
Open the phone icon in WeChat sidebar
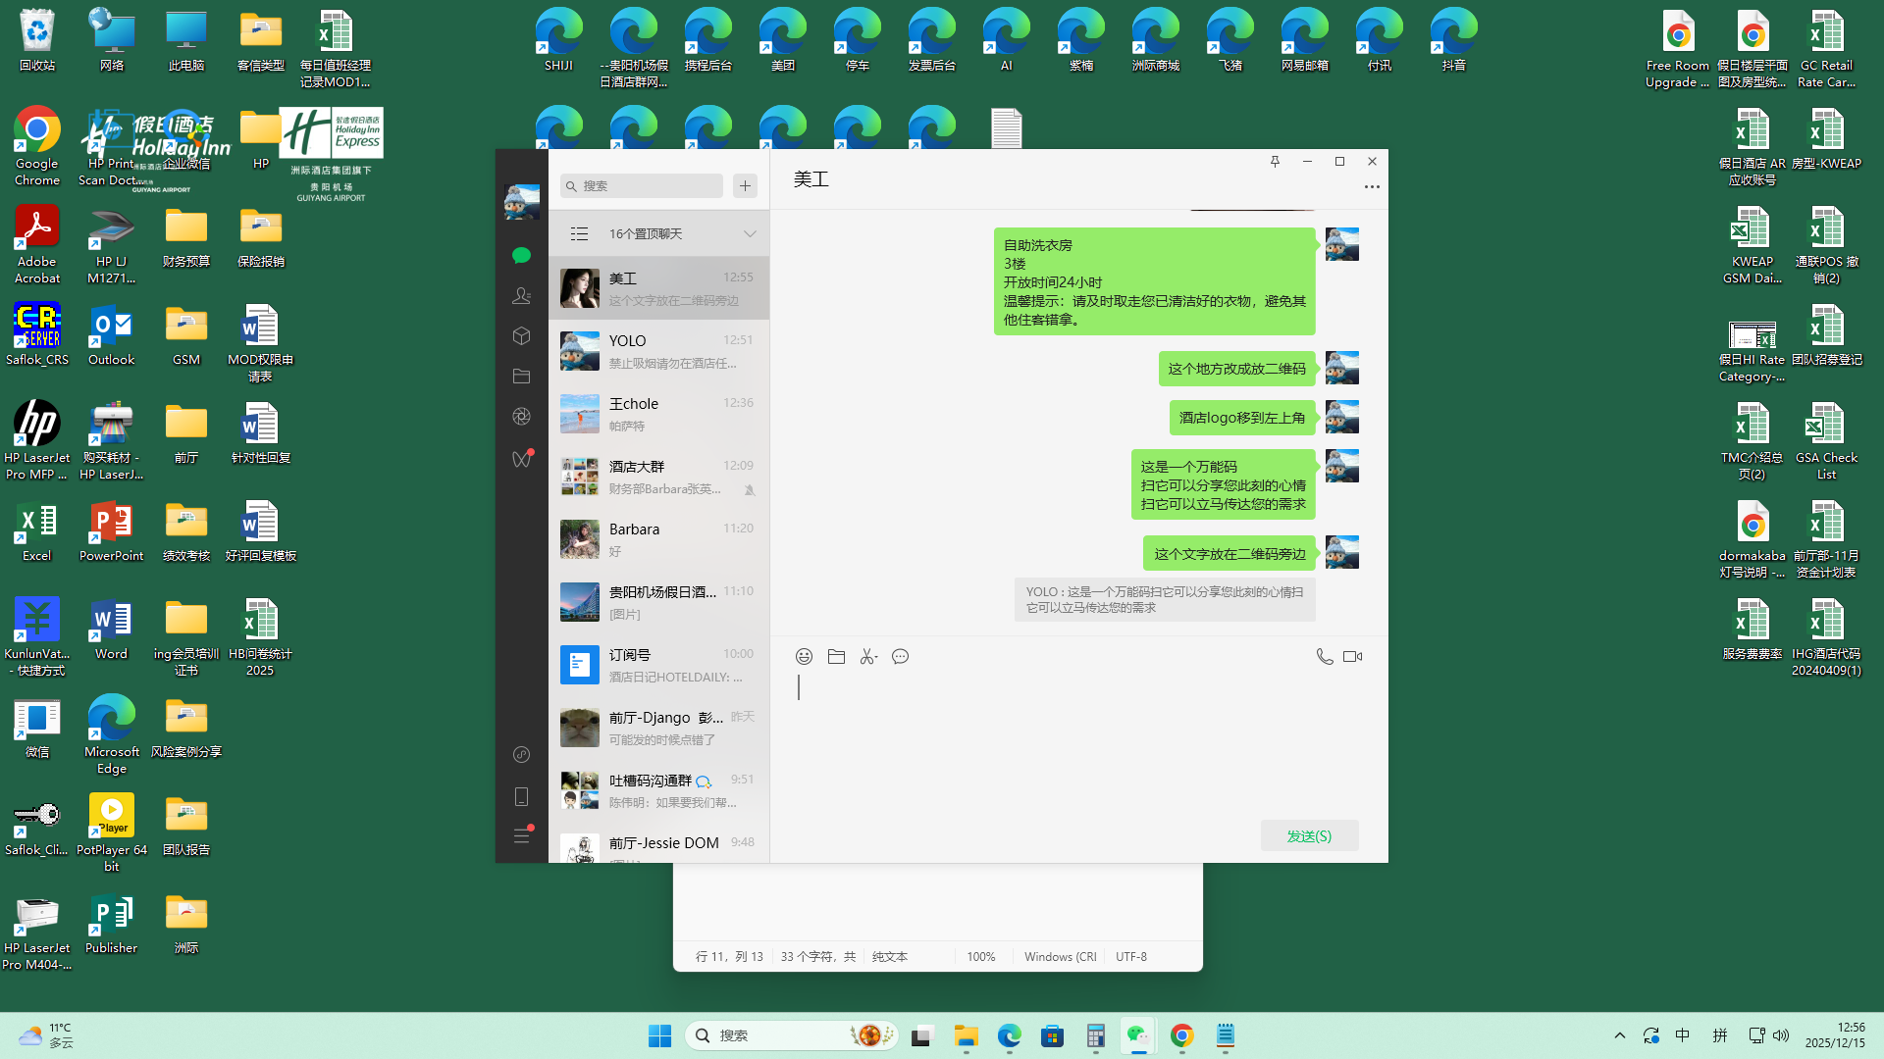(522, 797)
